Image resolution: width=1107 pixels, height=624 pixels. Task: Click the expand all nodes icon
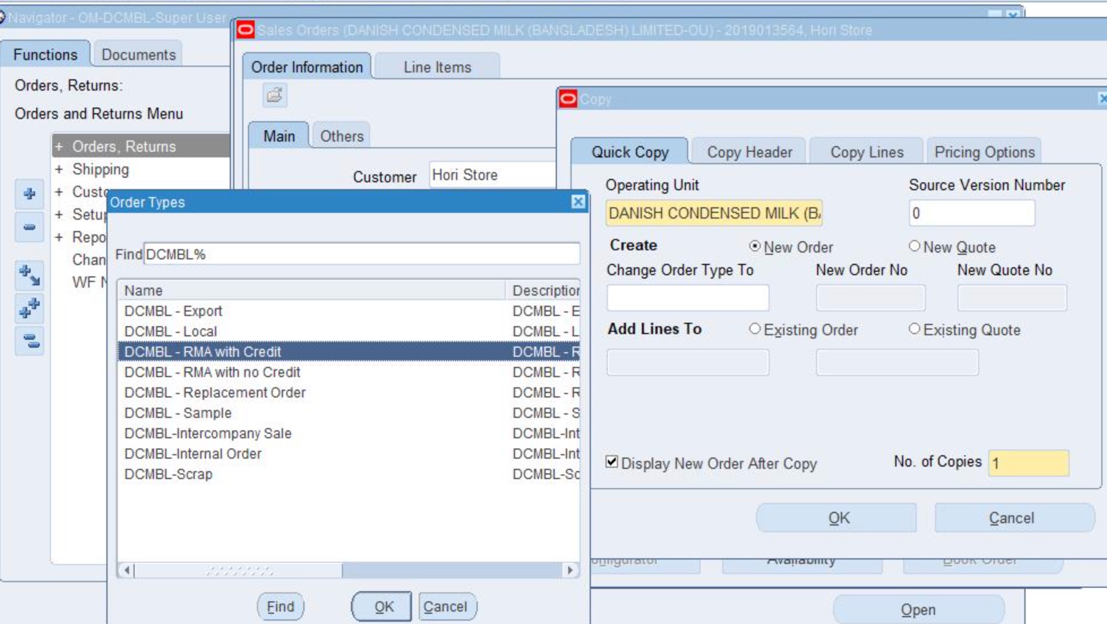[x=29, y=308]
